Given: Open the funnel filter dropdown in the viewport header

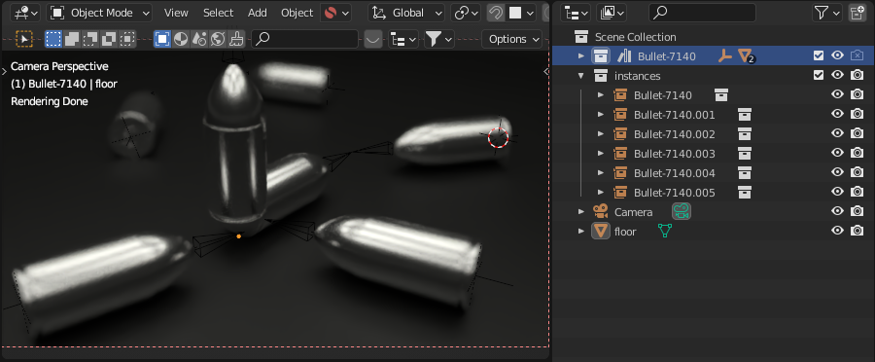Looking at the screenshot, I should [x=439, y=39].
